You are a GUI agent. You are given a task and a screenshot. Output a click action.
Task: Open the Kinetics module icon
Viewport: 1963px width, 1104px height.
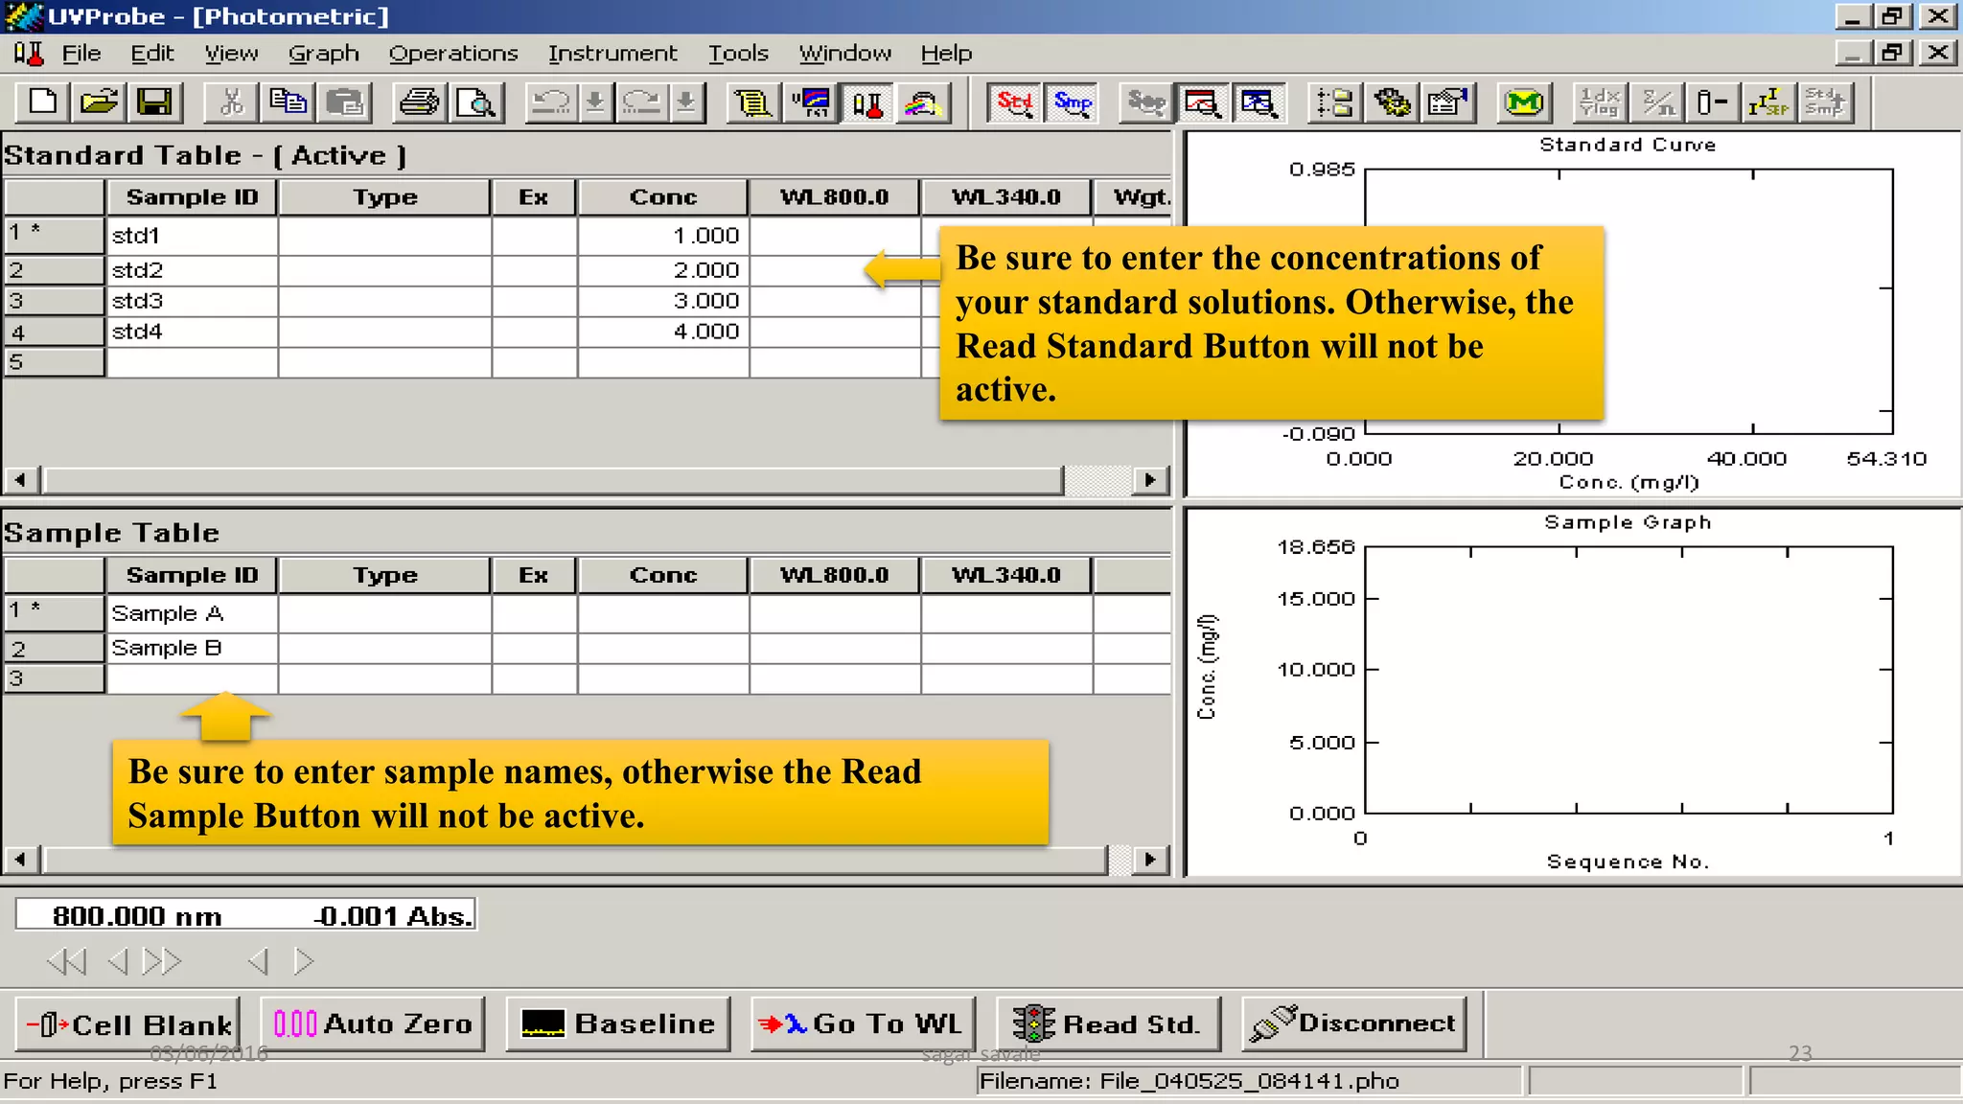[x=811, y=103]
